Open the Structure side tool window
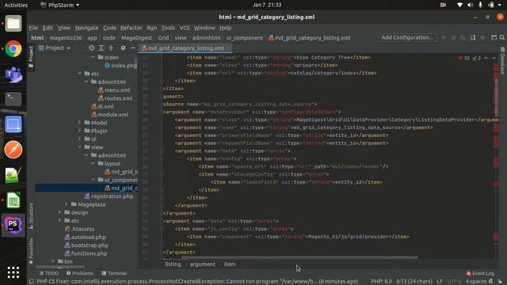507x285 pixels. 31,216
